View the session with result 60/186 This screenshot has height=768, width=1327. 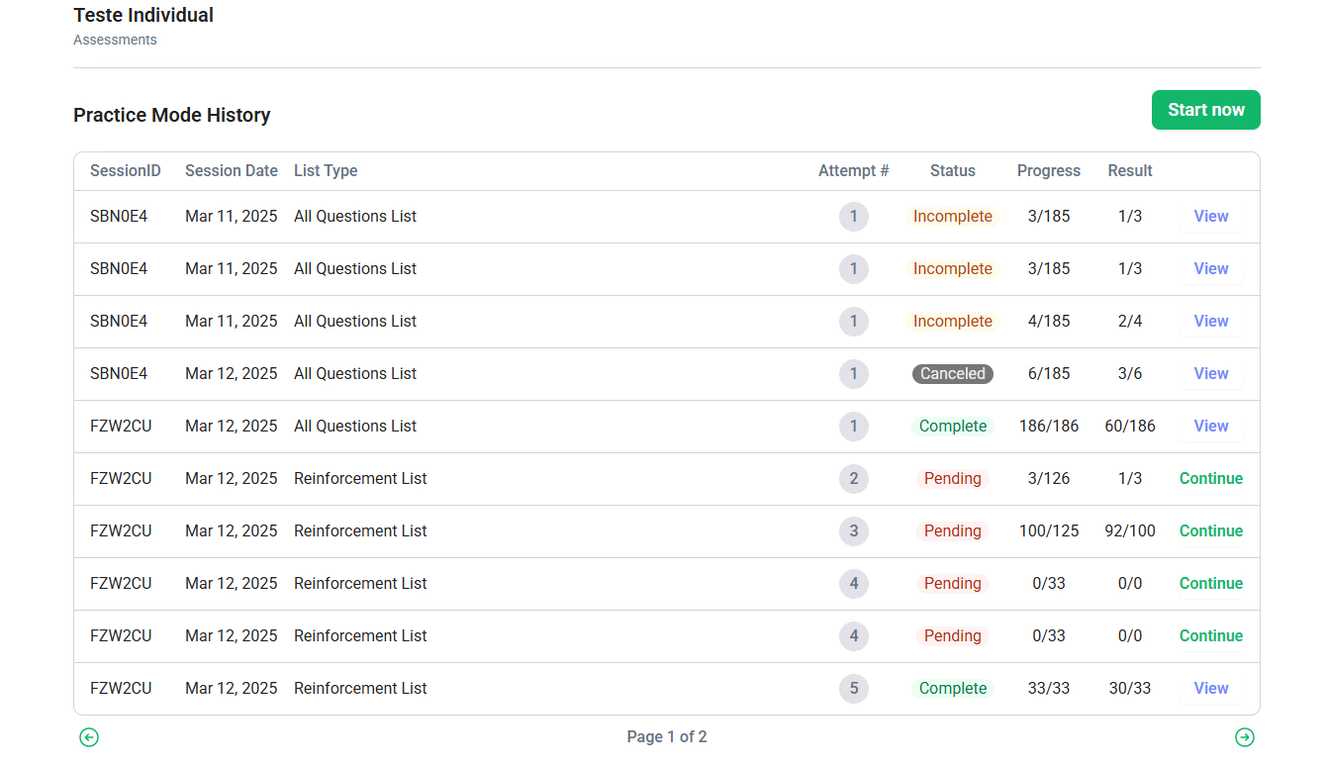pos(1211,427)
